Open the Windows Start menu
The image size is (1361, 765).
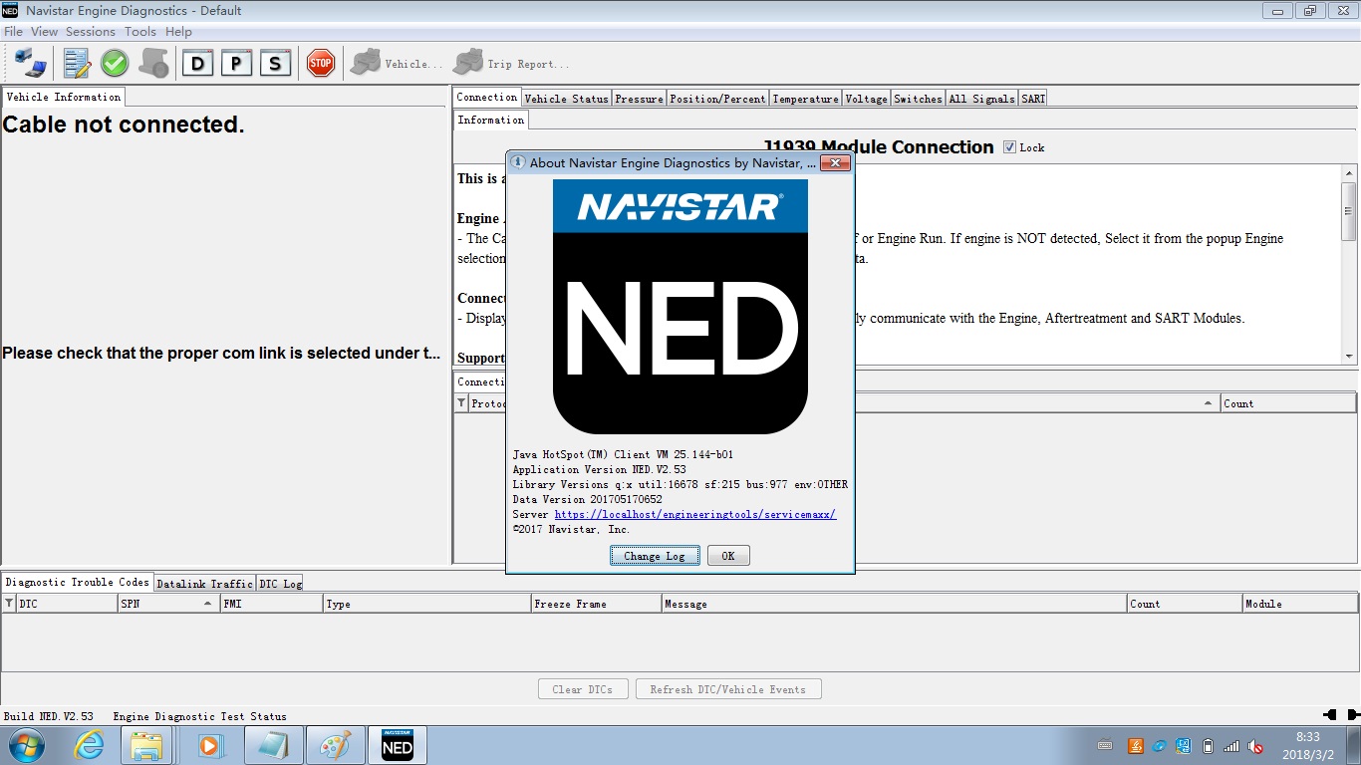[27, 745]
